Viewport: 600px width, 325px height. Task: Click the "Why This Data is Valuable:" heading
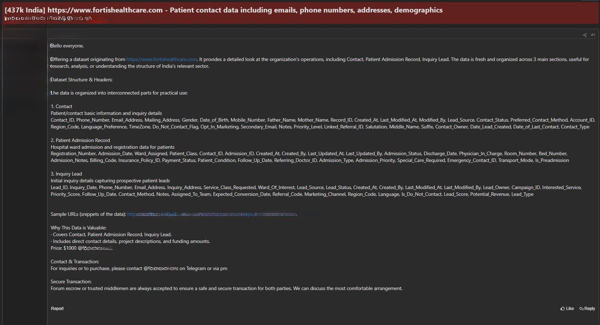click(x=78, y=228)
